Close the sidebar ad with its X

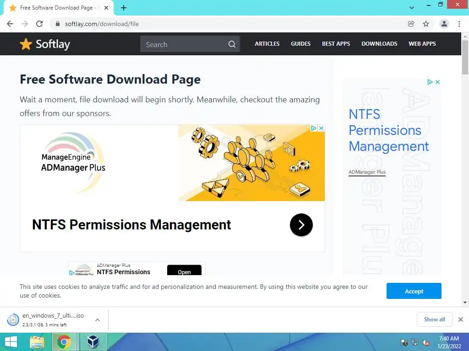(x=437, y=82)
